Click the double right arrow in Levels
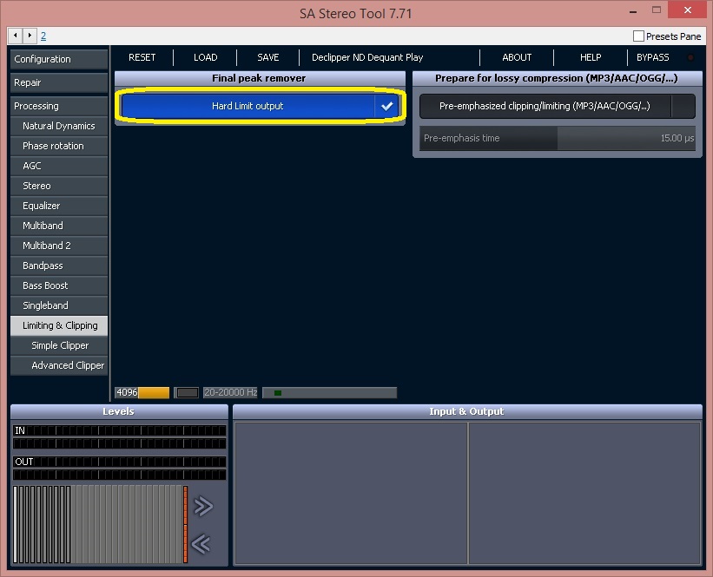This screenshot has width=713, height=577. click(x=203, y=506)
